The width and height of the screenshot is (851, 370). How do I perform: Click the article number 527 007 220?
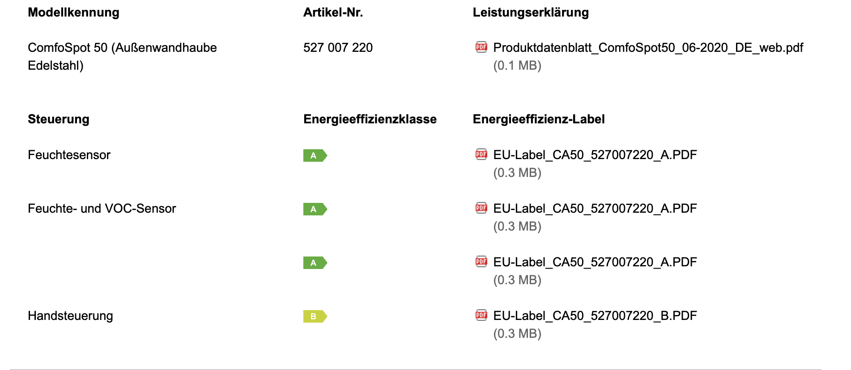coord(338,47)
